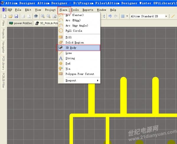The width and height of the screenshot is (177, 144).
Task: Open the File menu
Action: (18, 10)
